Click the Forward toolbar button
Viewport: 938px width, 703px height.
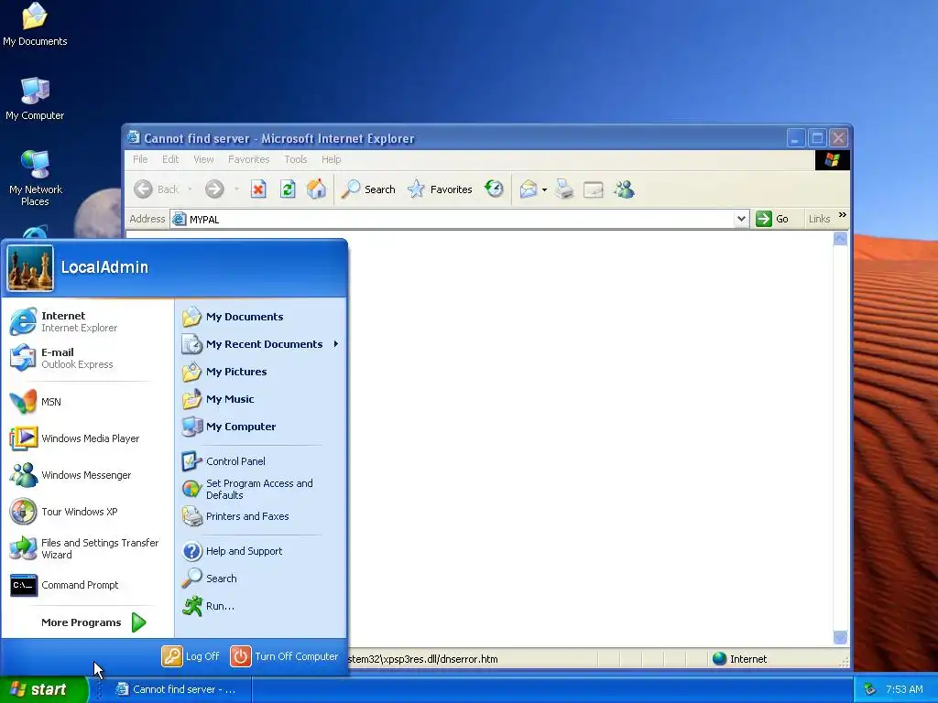coord(214,189)
